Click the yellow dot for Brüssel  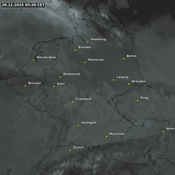25,86
